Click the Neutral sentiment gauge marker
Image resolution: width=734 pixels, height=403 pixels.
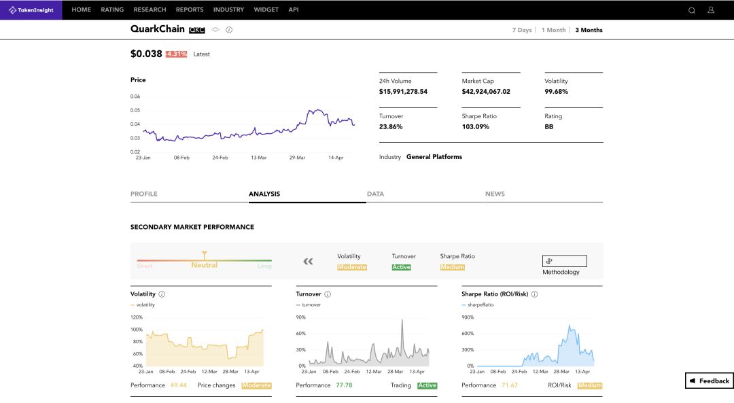pyautogui.click(x=204, y=255)
